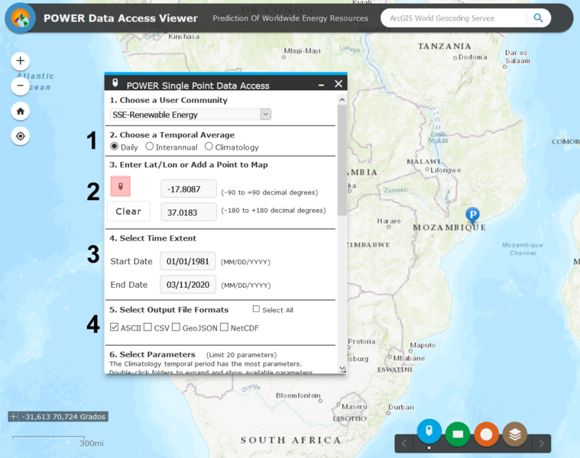Check the CSV format checkbox
The width and height of the screenshot is (580, 458).
(147, 327)
